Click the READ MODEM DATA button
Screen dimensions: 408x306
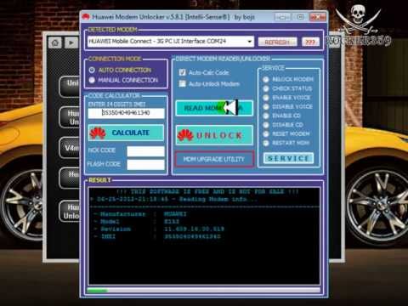[x=214, y=108]
